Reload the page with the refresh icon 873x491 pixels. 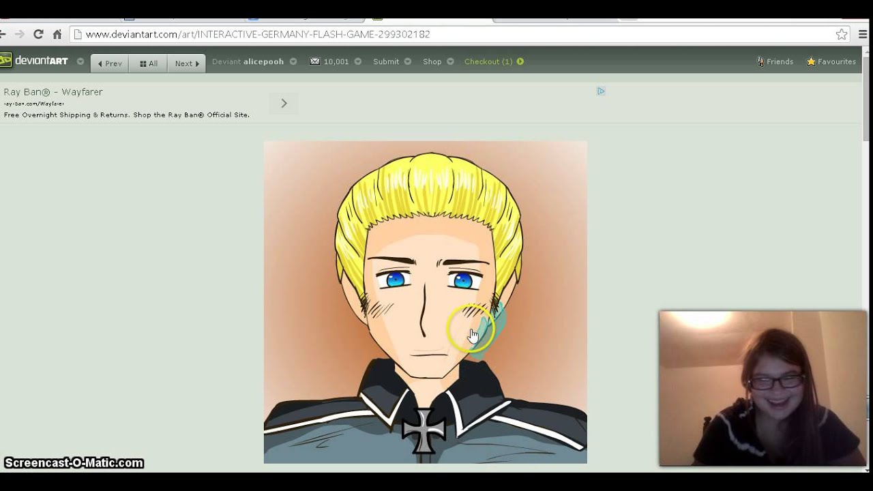(x=38, y=34)
